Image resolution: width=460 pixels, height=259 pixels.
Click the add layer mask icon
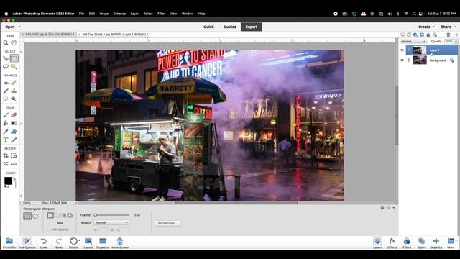[422, 35]
